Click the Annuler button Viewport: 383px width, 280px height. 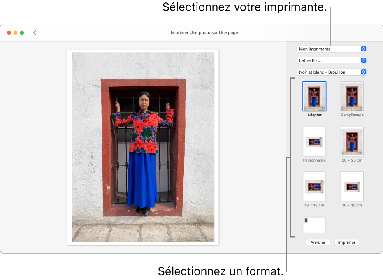point(318,242)
